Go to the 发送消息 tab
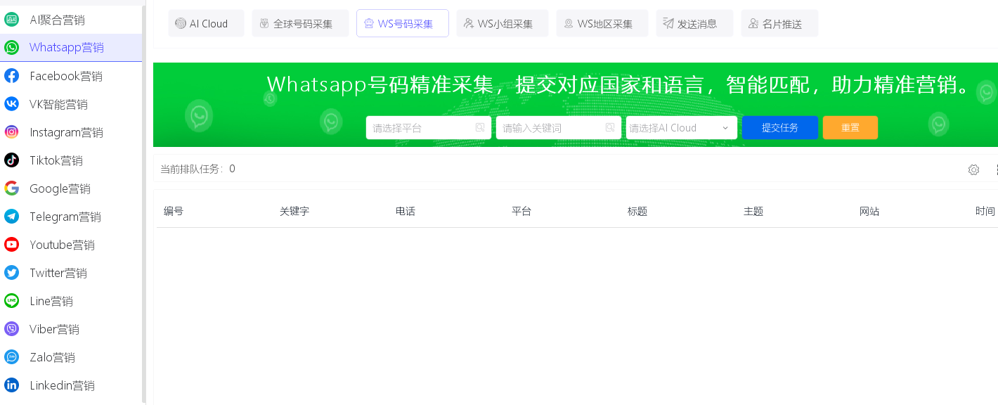This screenshot has width=998, height=405. tap(694, 23)
